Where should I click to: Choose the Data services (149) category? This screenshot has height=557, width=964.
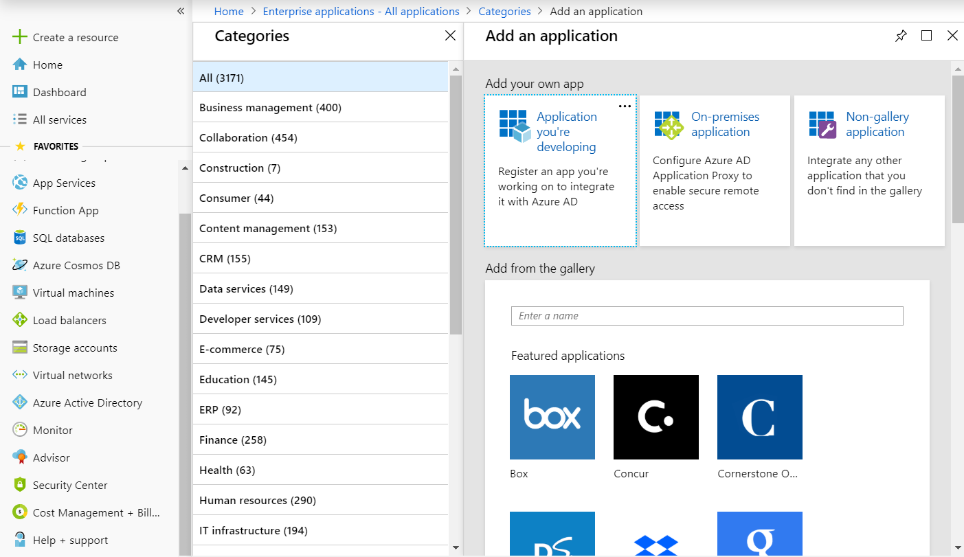pyautogui.click(x=320, y=288)
